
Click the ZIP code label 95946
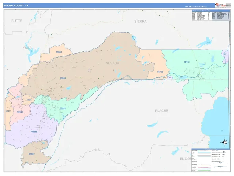tap(20, 112)
